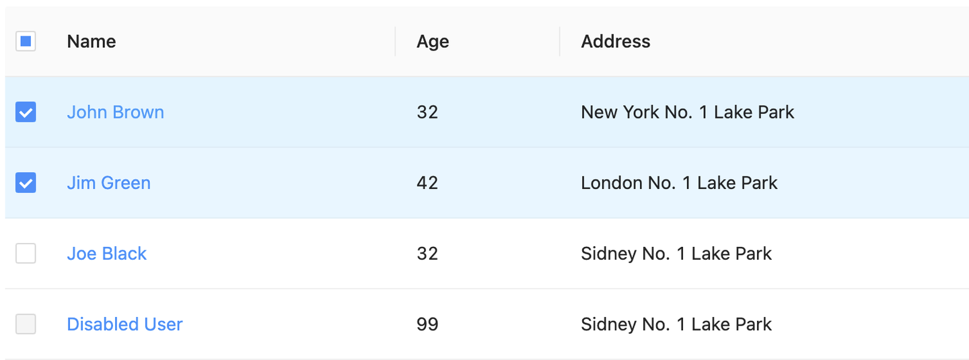Click Joe Black's age cell showing 32

(x=427, y=254)
